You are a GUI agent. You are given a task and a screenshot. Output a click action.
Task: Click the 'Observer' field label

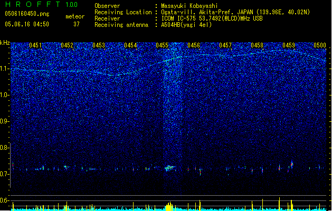(x=107, y=6)
